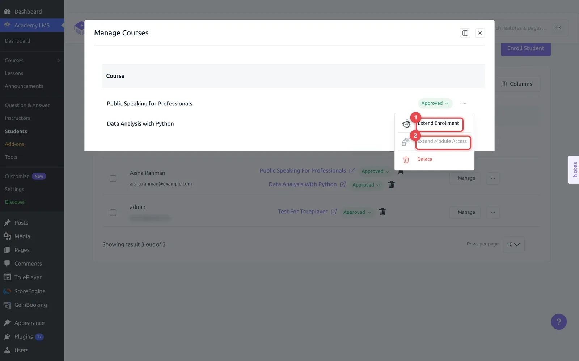Open Approved dropdown for Public Speaking For Professionals row

click(x=375, y=171)
